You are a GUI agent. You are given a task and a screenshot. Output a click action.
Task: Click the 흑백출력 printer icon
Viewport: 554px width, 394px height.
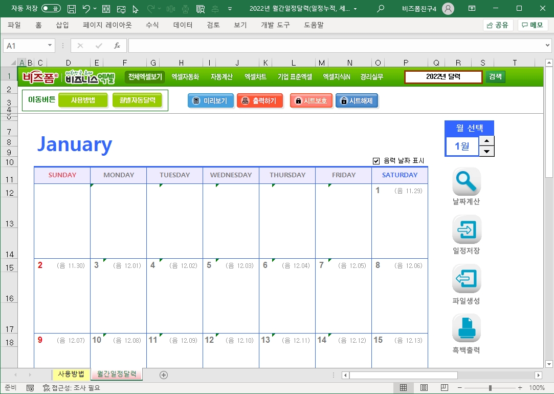pyautogui.click(x=467, y=328)
